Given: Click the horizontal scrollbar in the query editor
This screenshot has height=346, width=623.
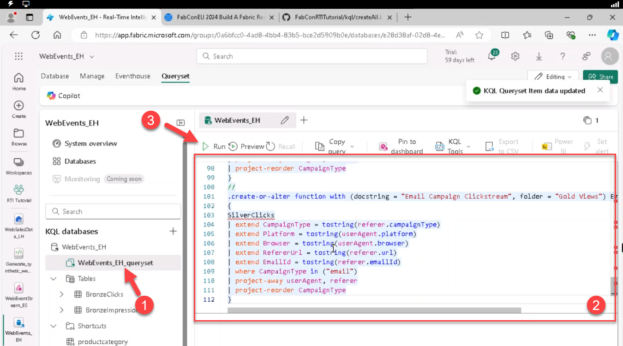Looking at the screenshot, I should [374, 310].
